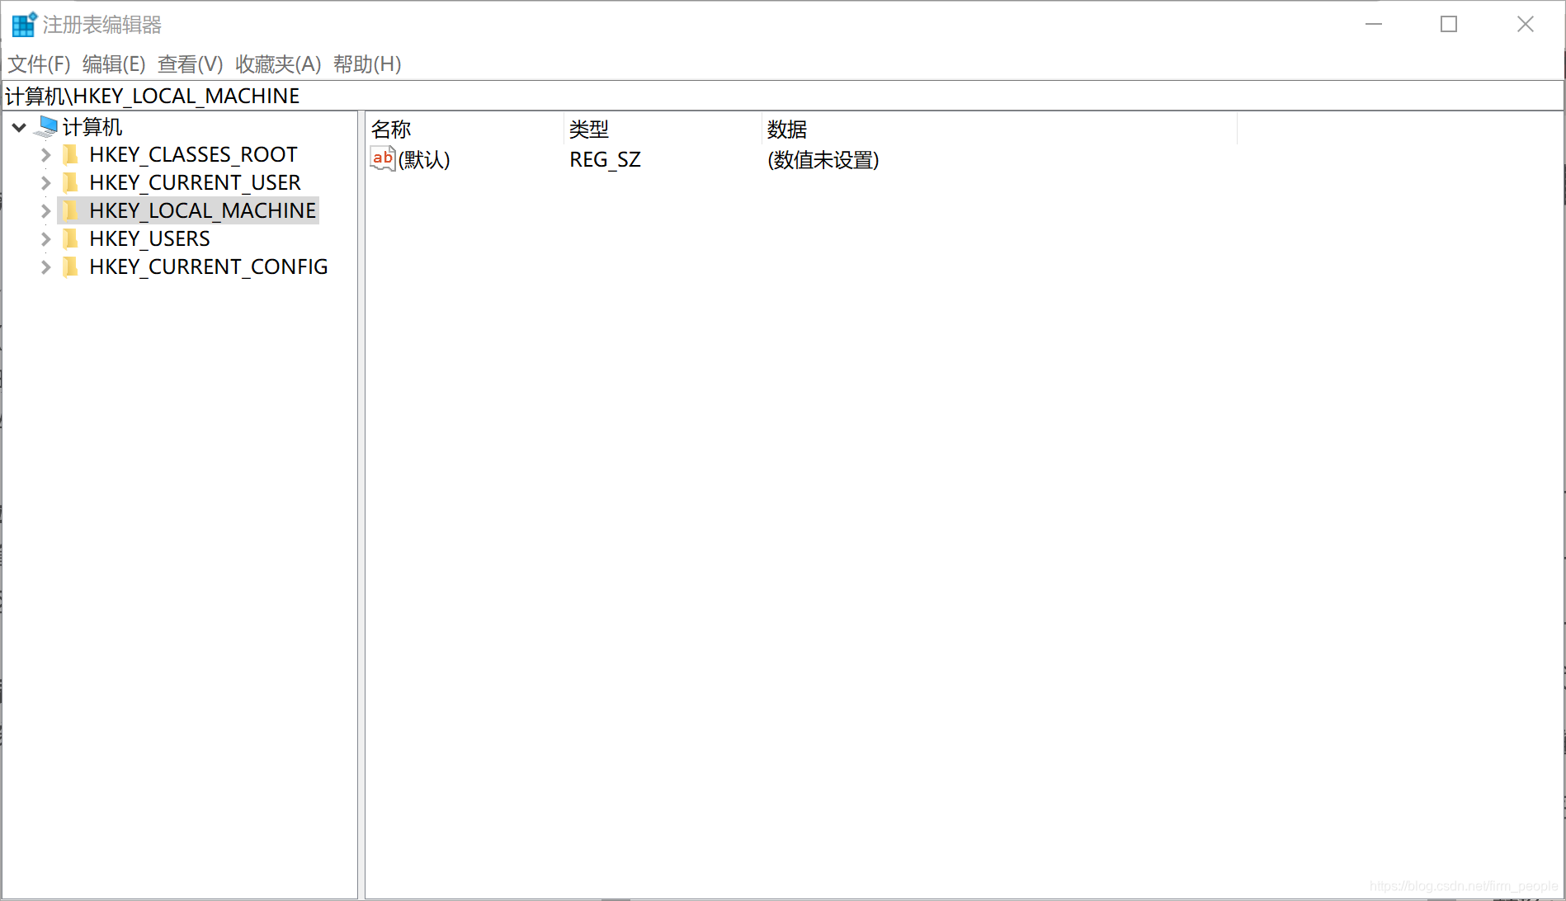Select HKEY_USERS in the tree
This screenshot has width=1566, height=901.
point(149,238)
